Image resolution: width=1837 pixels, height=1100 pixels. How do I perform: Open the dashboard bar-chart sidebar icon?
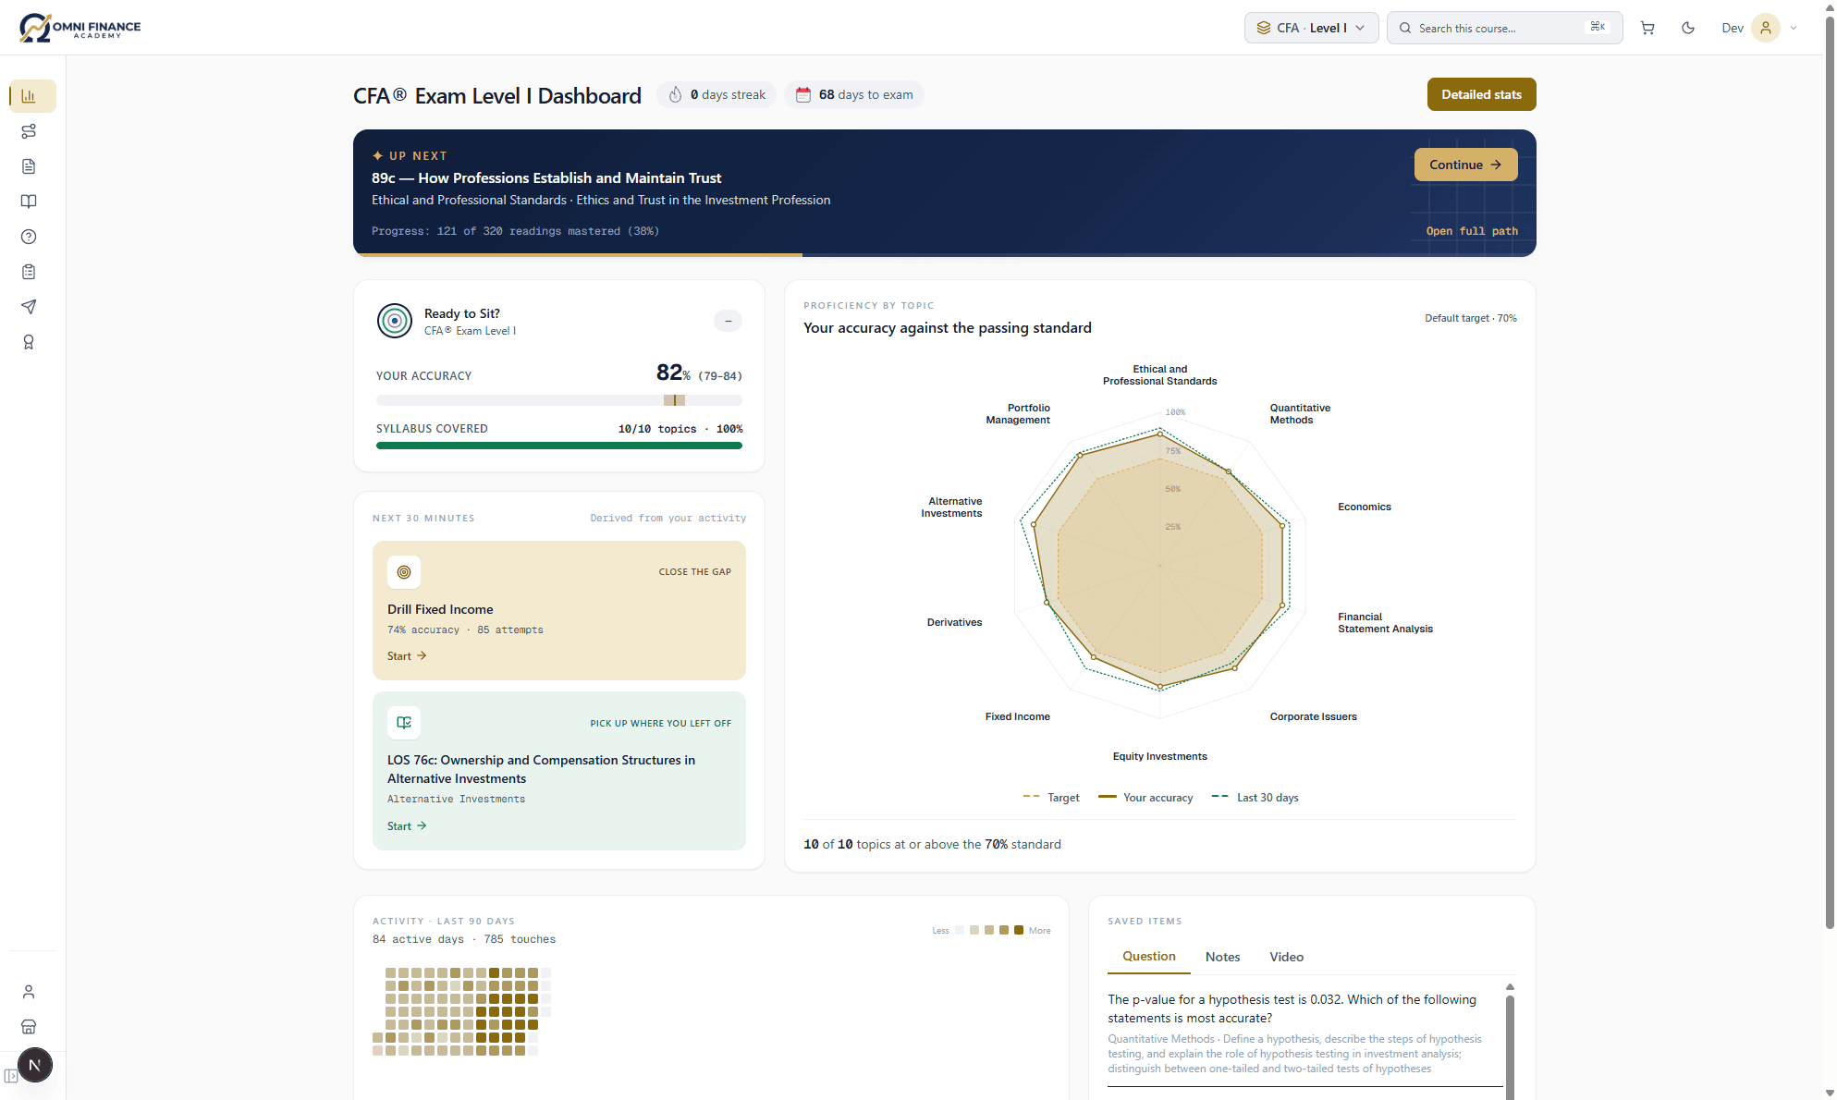tap(29, 96)
